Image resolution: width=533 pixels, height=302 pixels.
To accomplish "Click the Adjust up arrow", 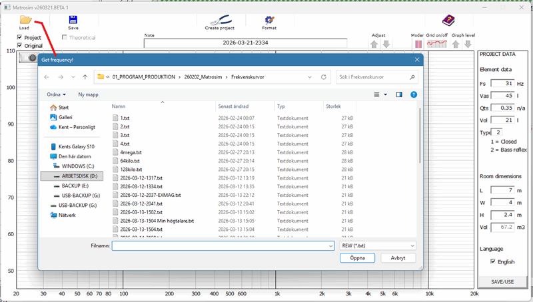I will tap(374, 44).
